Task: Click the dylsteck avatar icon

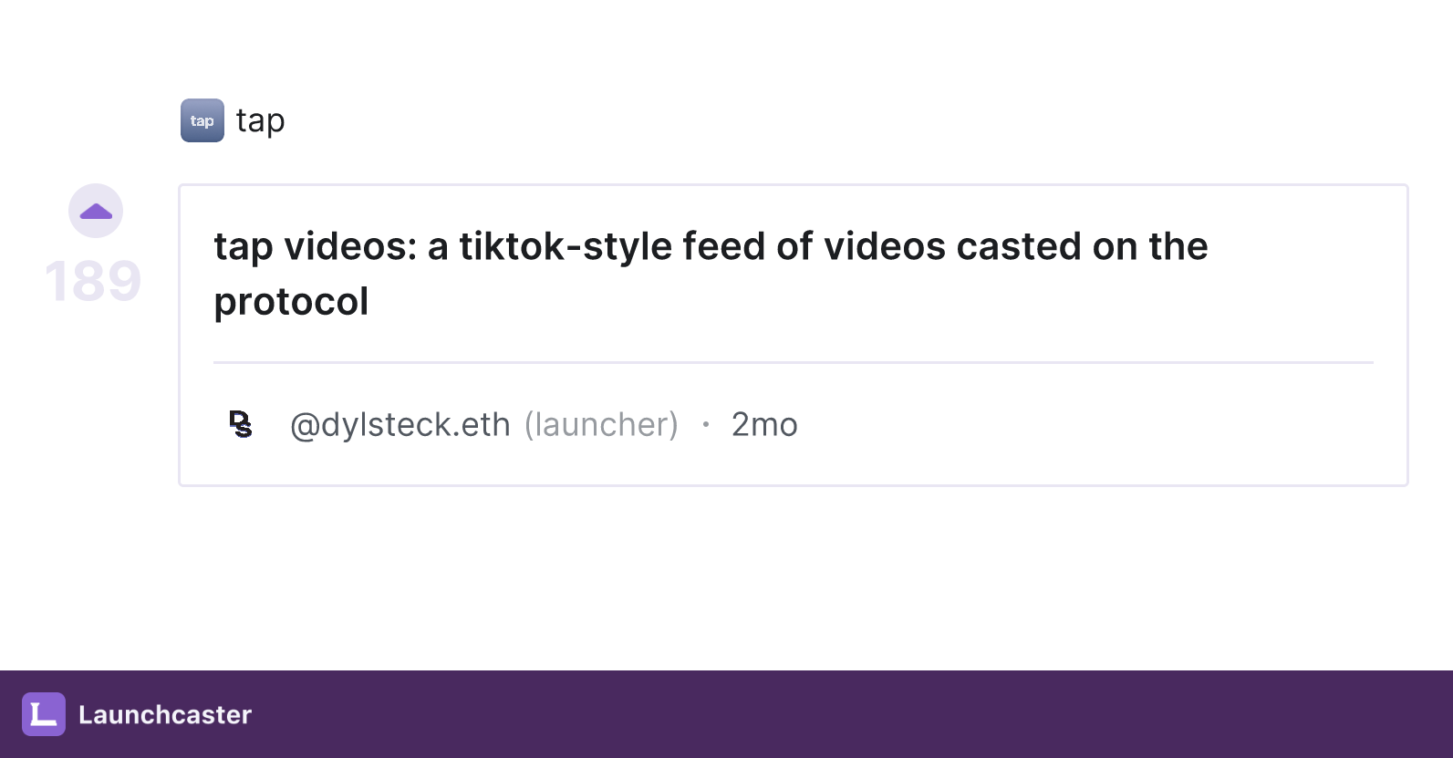Action: (x=241, y=424)
